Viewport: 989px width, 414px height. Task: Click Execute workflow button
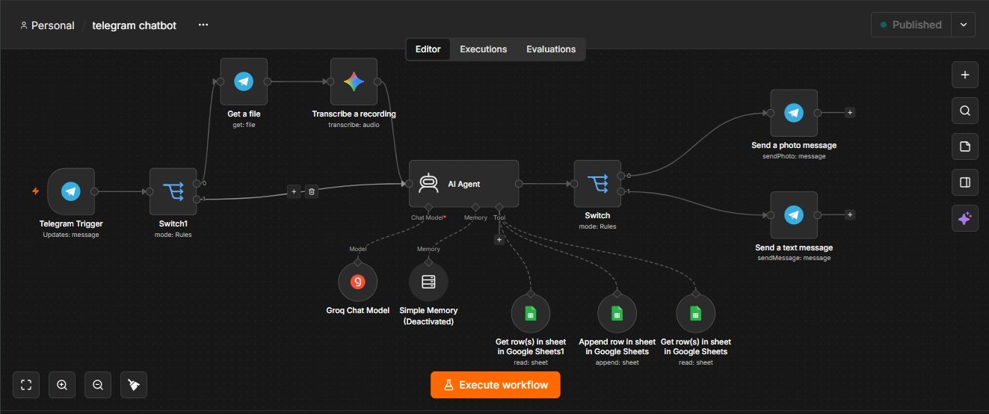click(495, 385)
